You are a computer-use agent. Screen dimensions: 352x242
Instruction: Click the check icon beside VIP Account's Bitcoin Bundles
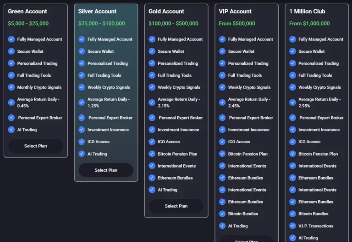222,214
